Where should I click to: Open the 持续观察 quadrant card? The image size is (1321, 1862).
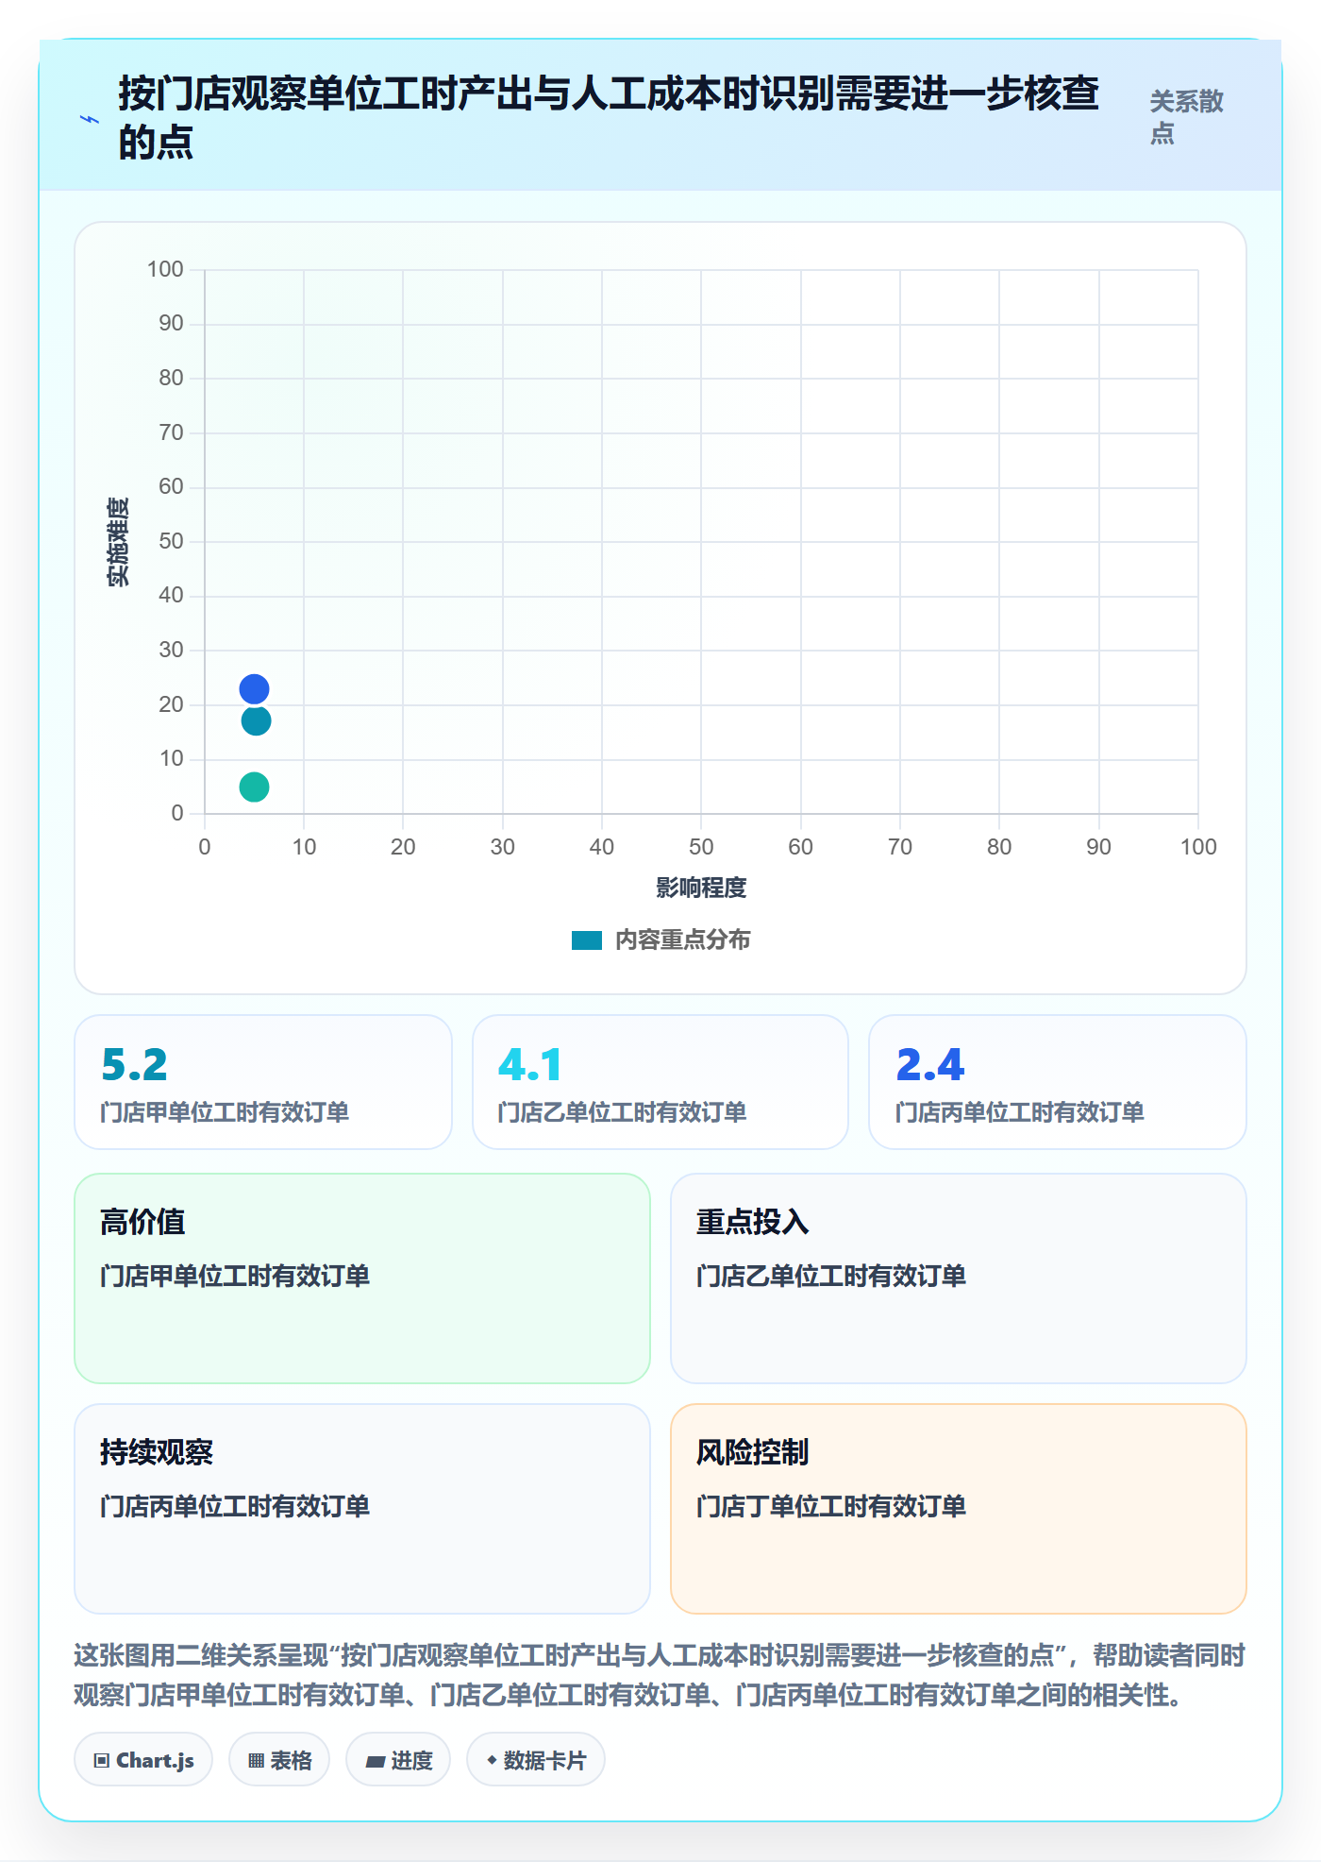(362, 1509)
